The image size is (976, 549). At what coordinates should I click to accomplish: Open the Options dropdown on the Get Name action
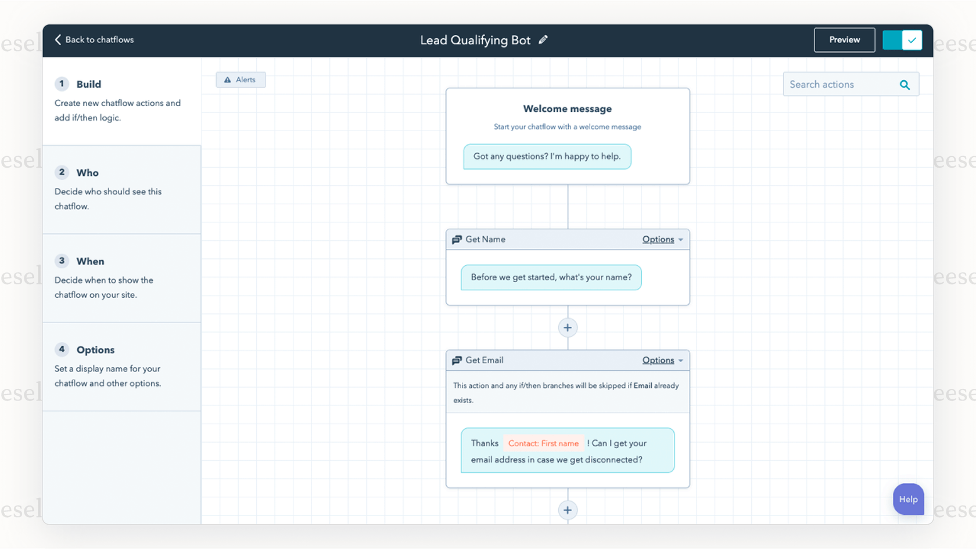click(662, 239)
